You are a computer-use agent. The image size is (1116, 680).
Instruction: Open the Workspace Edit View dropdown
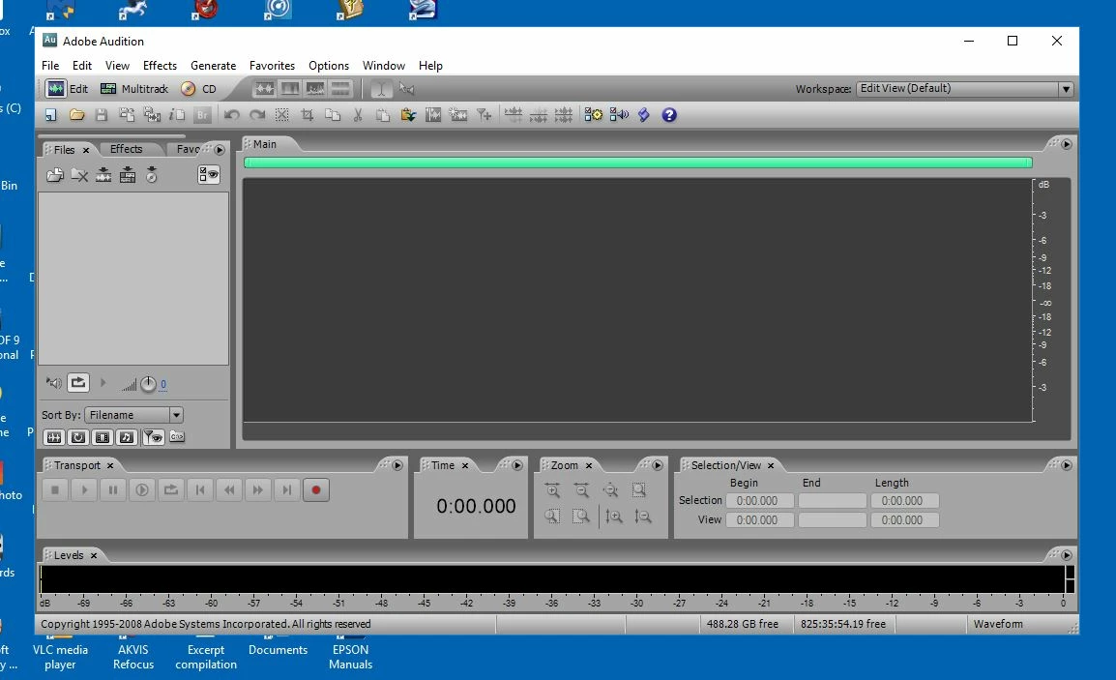(x=964, y=89)
